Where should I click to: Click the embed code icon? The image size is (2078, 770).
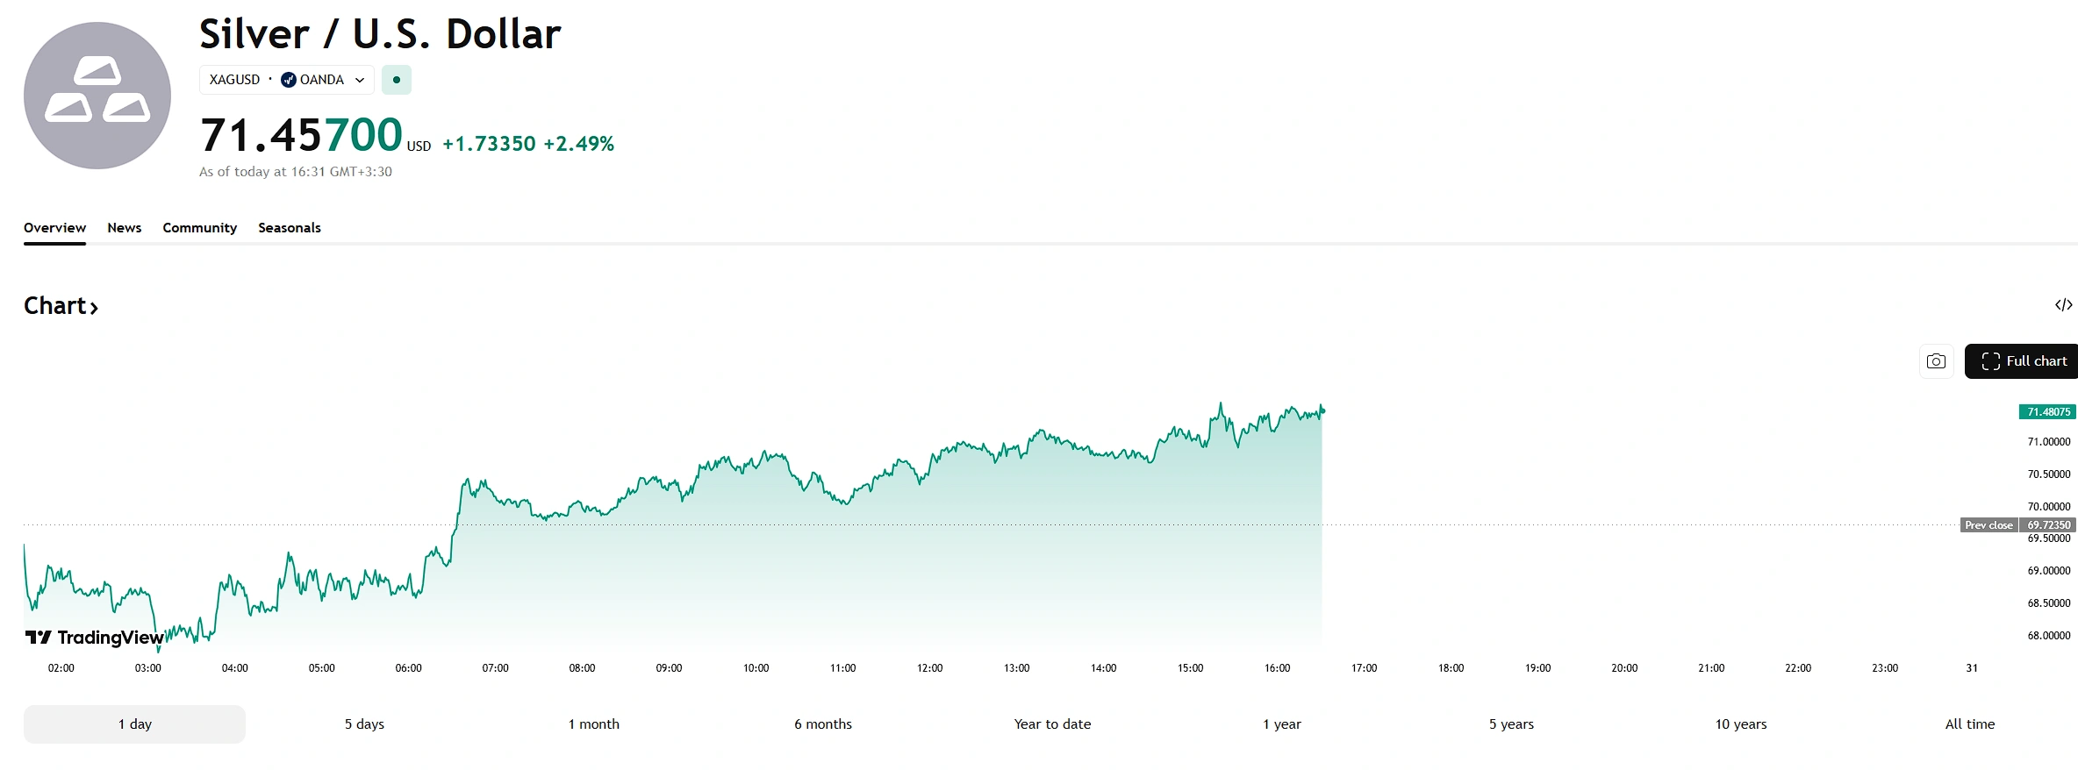2063,305
